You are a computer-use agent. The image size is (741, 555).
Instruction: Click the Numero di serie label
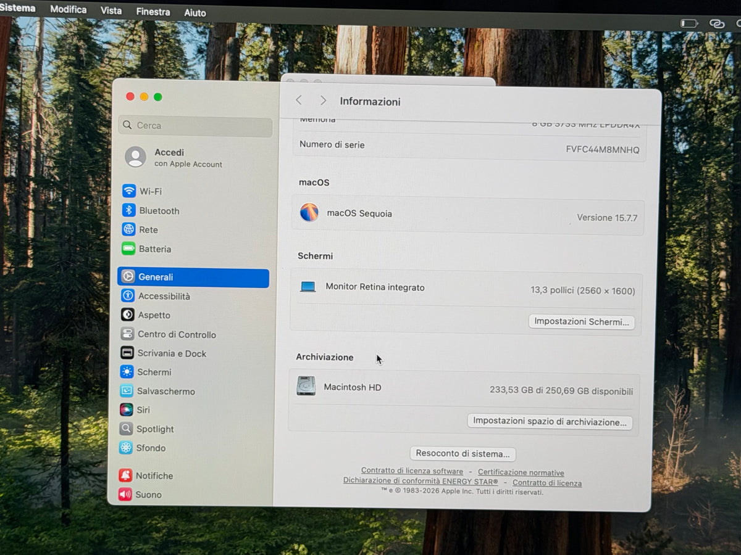click(332, 145)
